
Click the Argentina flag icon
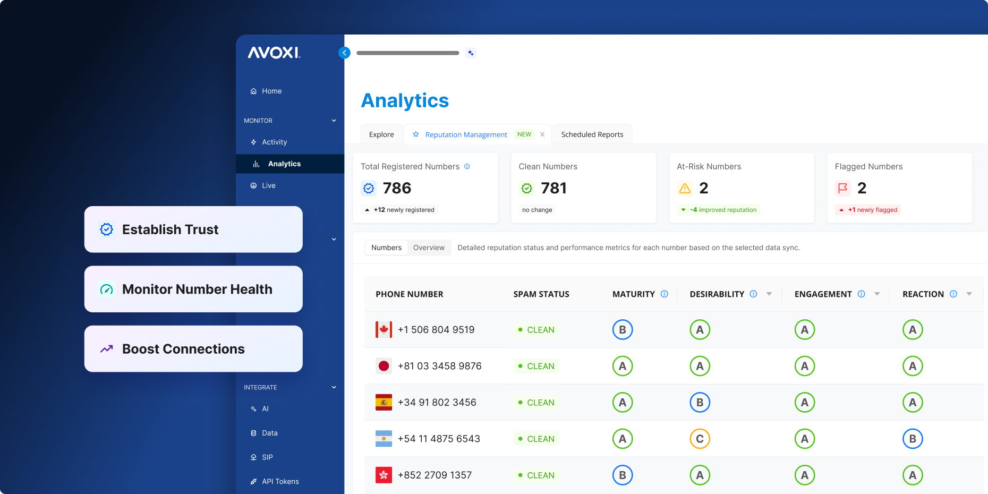point(384,439)
